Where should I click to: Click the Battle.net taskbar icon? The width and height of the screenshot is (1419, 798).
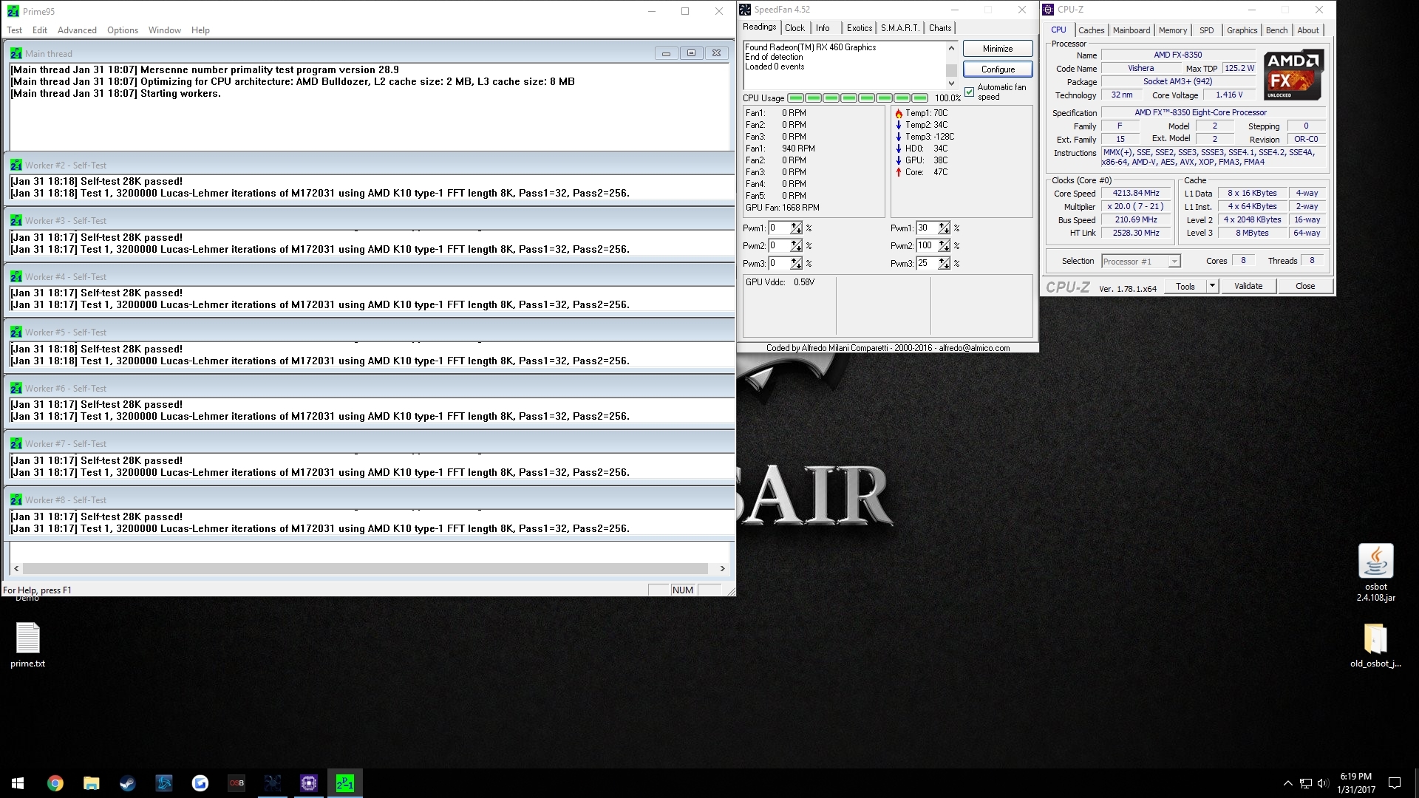click(x=163, y=783)
